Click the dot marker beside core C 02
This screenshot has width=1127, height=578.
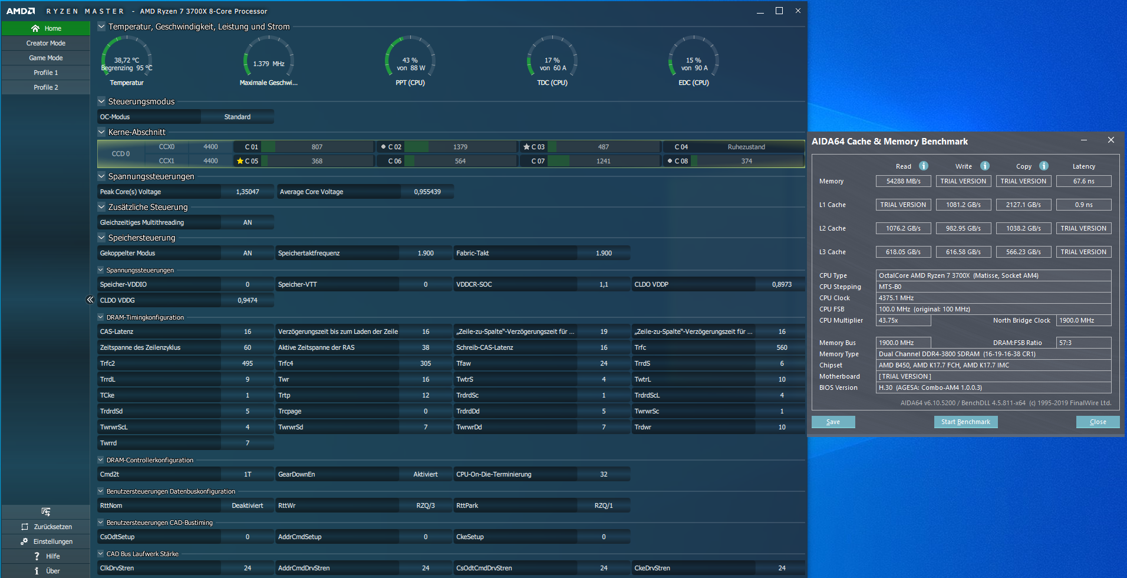point(384,147)
